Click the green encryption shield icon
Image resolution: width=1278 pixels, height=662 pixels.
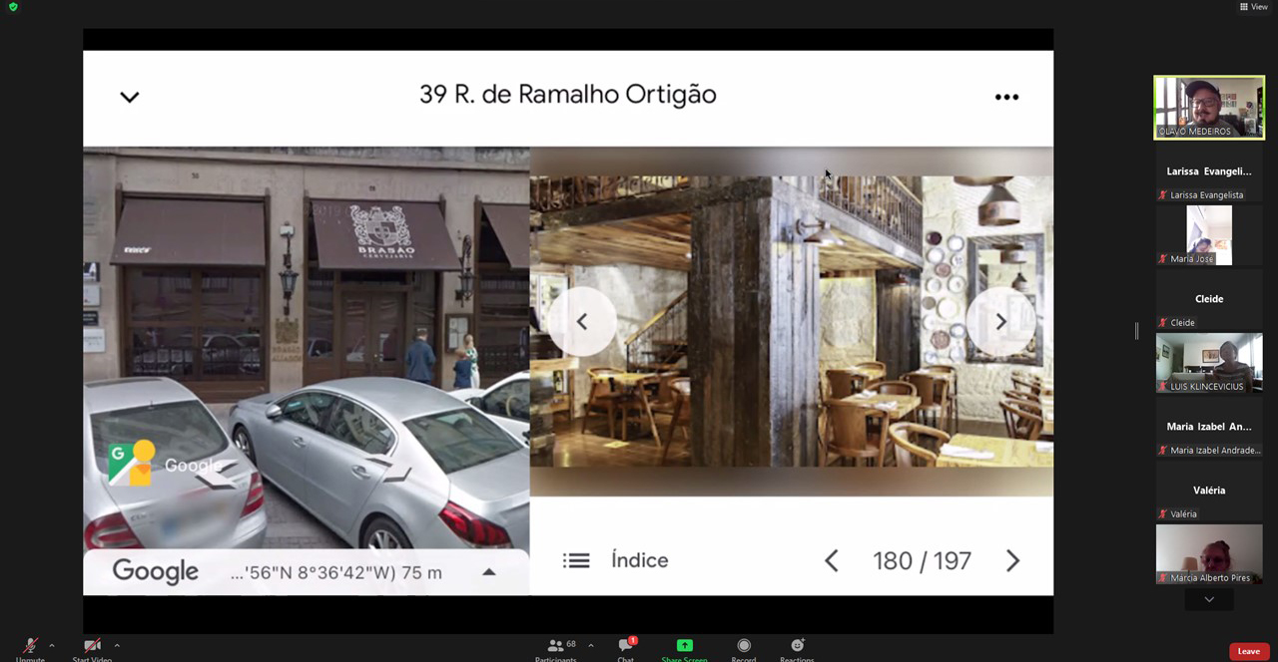pos(13,7)
